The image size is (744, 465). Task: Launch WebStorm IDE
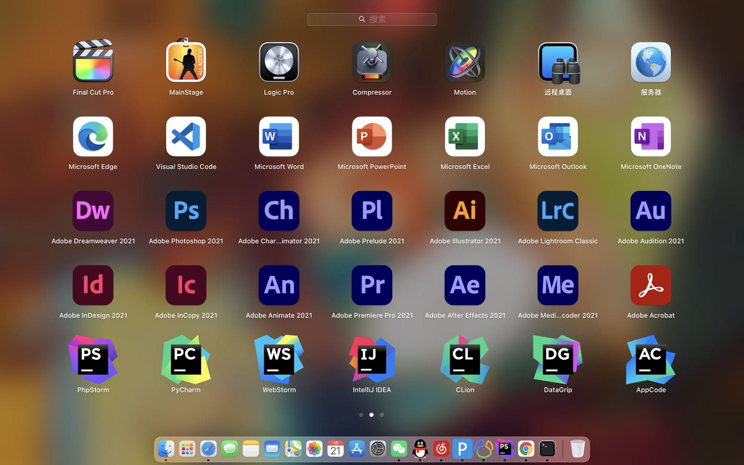[x=279, y=360]
